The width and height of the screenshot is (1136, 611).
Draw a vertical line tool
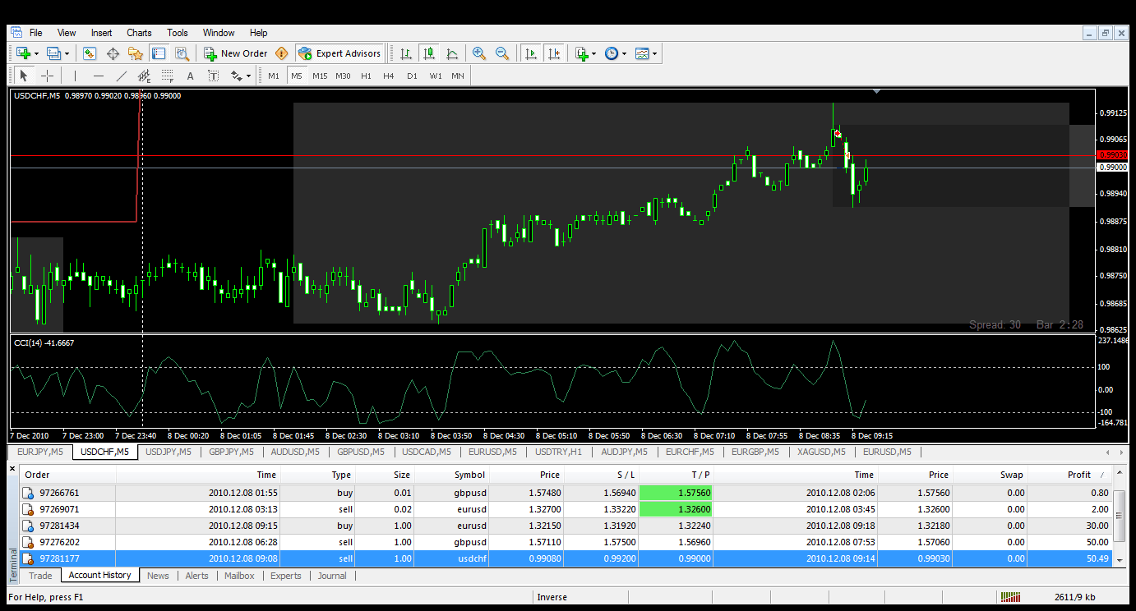75,76
